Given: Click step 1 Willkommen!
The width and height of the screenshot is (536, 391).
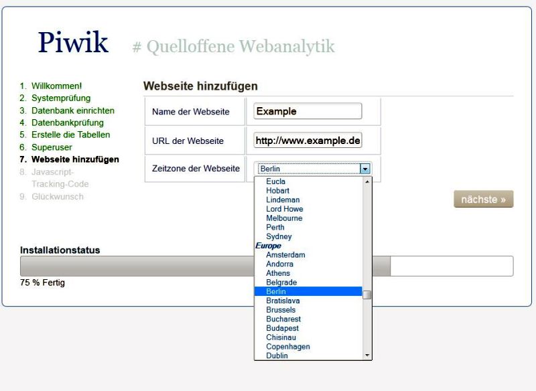Looking at the screenshot, I should point(56,86).
